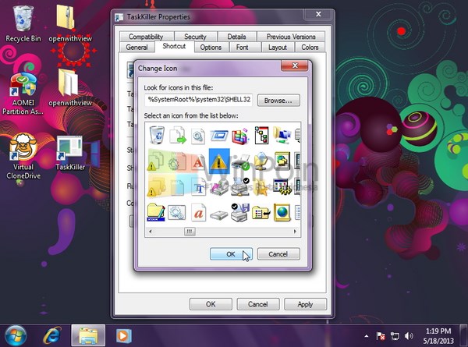468x347 pixels.
Task: Pick the folder with gold star icon
Action: coord(261,187)
